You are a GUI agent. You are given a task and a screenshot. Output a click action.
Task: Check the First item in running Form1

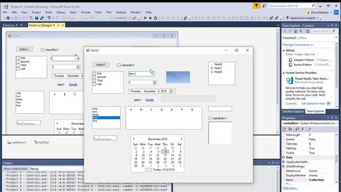pos(94,74)
